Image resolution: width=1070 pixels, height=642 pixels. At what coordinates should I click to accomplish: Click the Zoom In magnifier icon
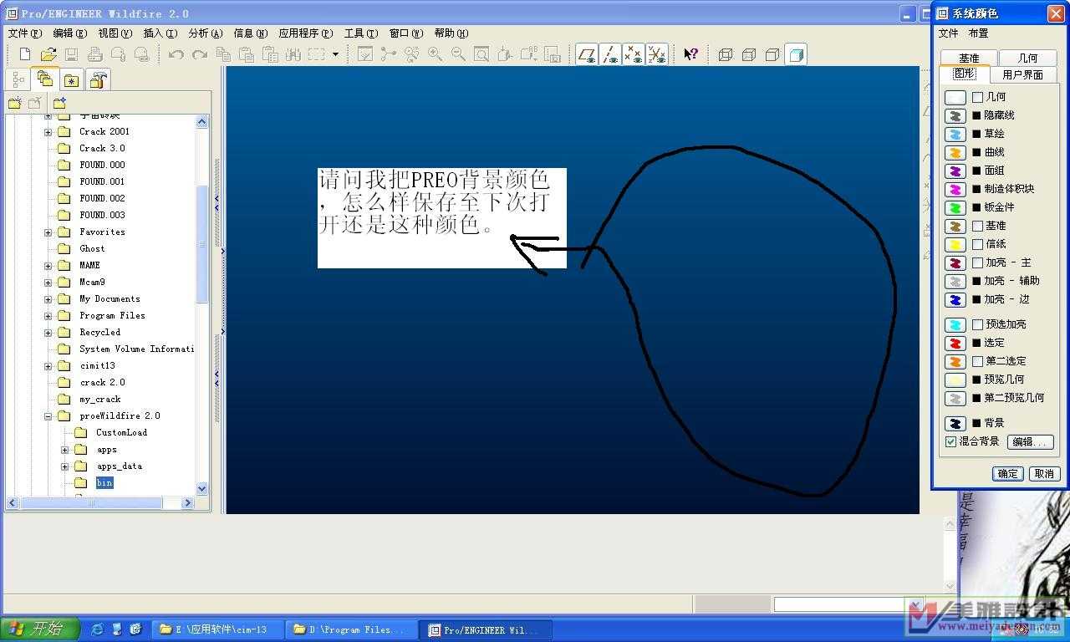click(x=436, y=54)
